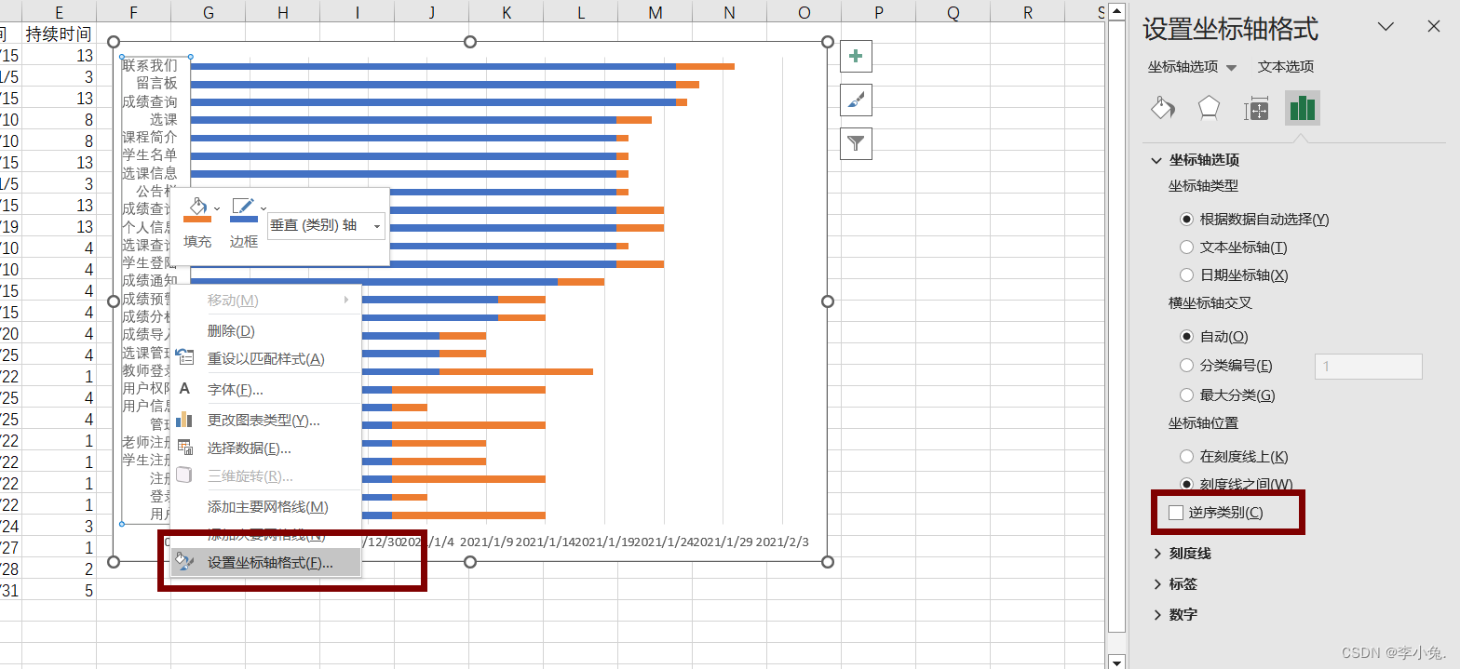
Task: Click cell header 持续时间
Action: [60, 34]
